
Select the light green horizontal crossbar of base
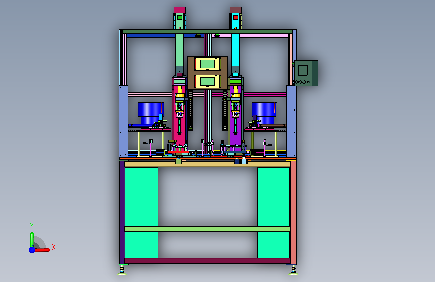208,229
